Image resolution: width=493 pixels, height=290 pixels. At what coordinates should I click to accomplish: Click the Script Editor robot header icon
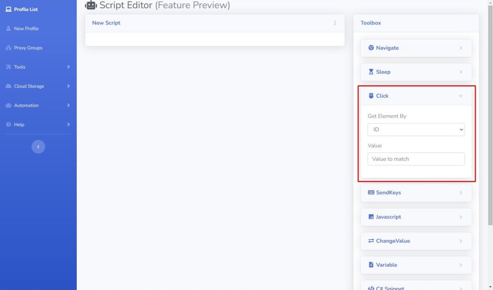tap(91, 5)
